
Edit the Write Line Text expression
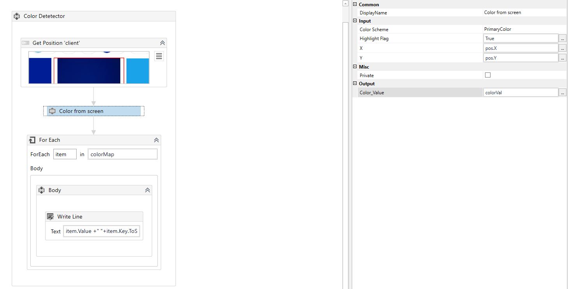click(102, 231)
